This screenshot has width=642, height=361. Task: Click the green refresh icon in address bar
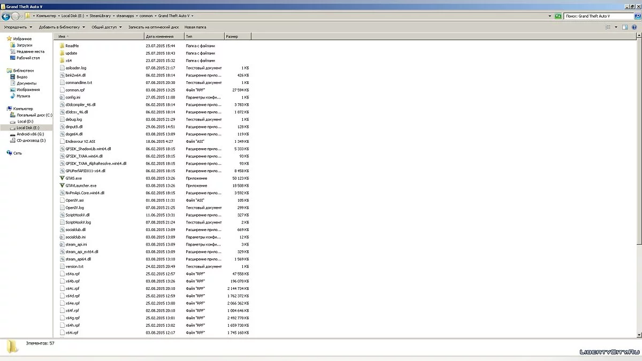coord(559,16)
